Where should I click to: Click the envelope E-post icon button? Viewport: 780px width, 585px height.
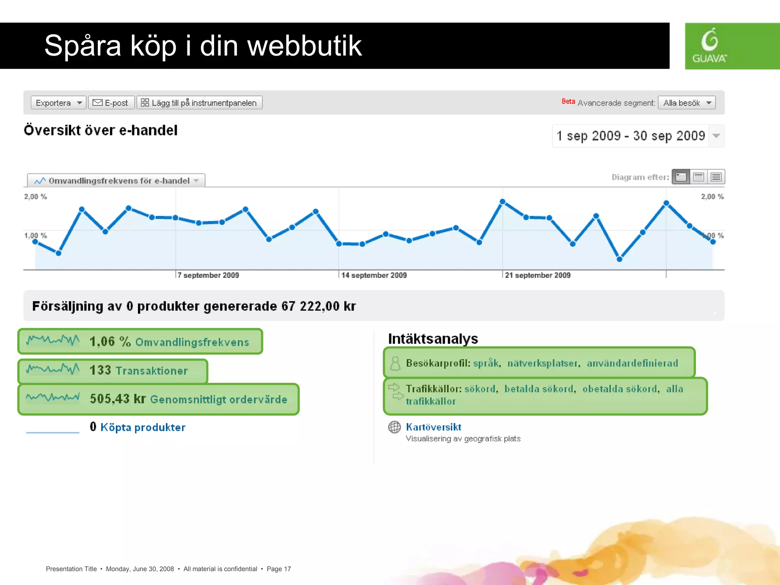[x=97, y=102]
